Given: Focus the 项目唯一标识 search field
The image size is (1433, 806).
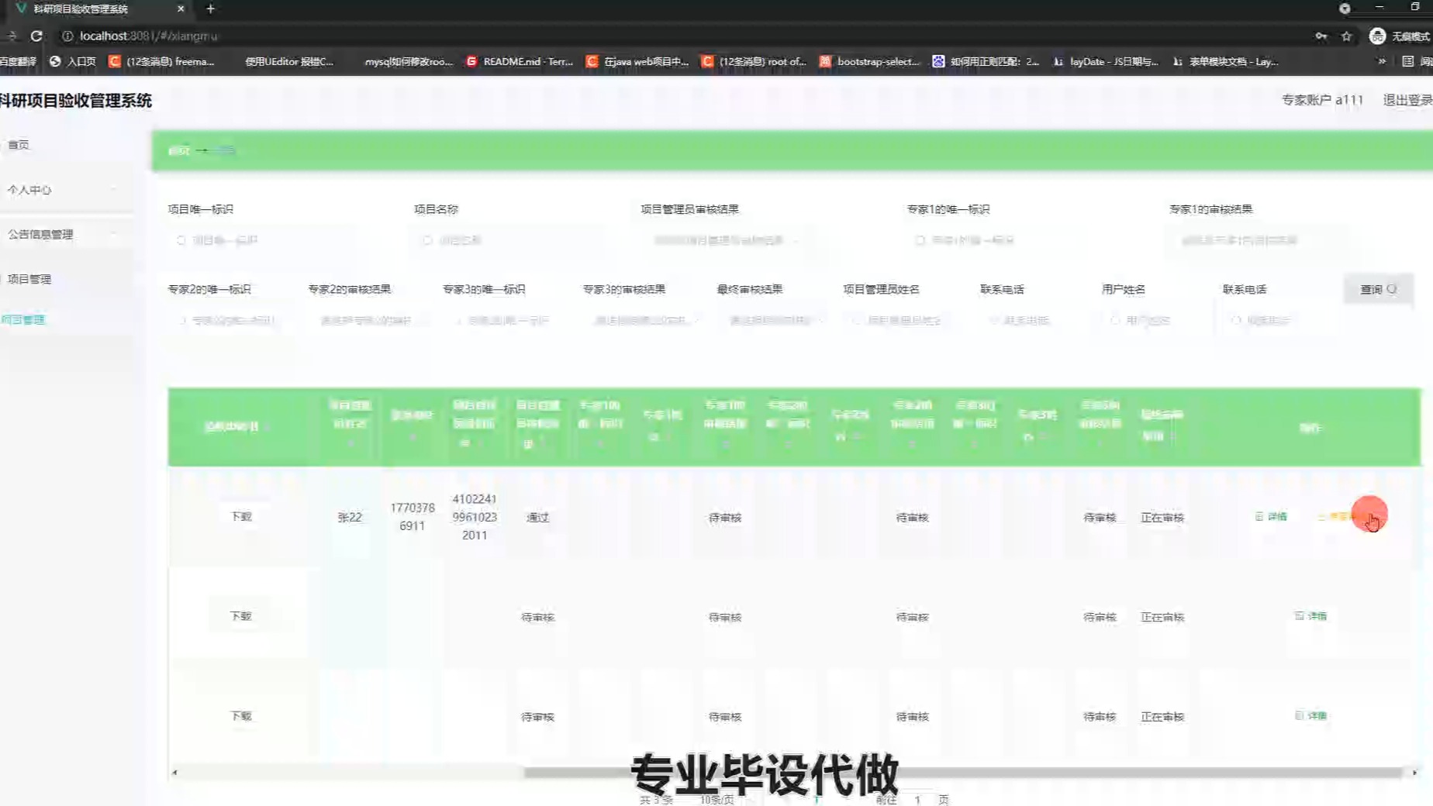Looking at the screenshot, I should click(262, 240).
